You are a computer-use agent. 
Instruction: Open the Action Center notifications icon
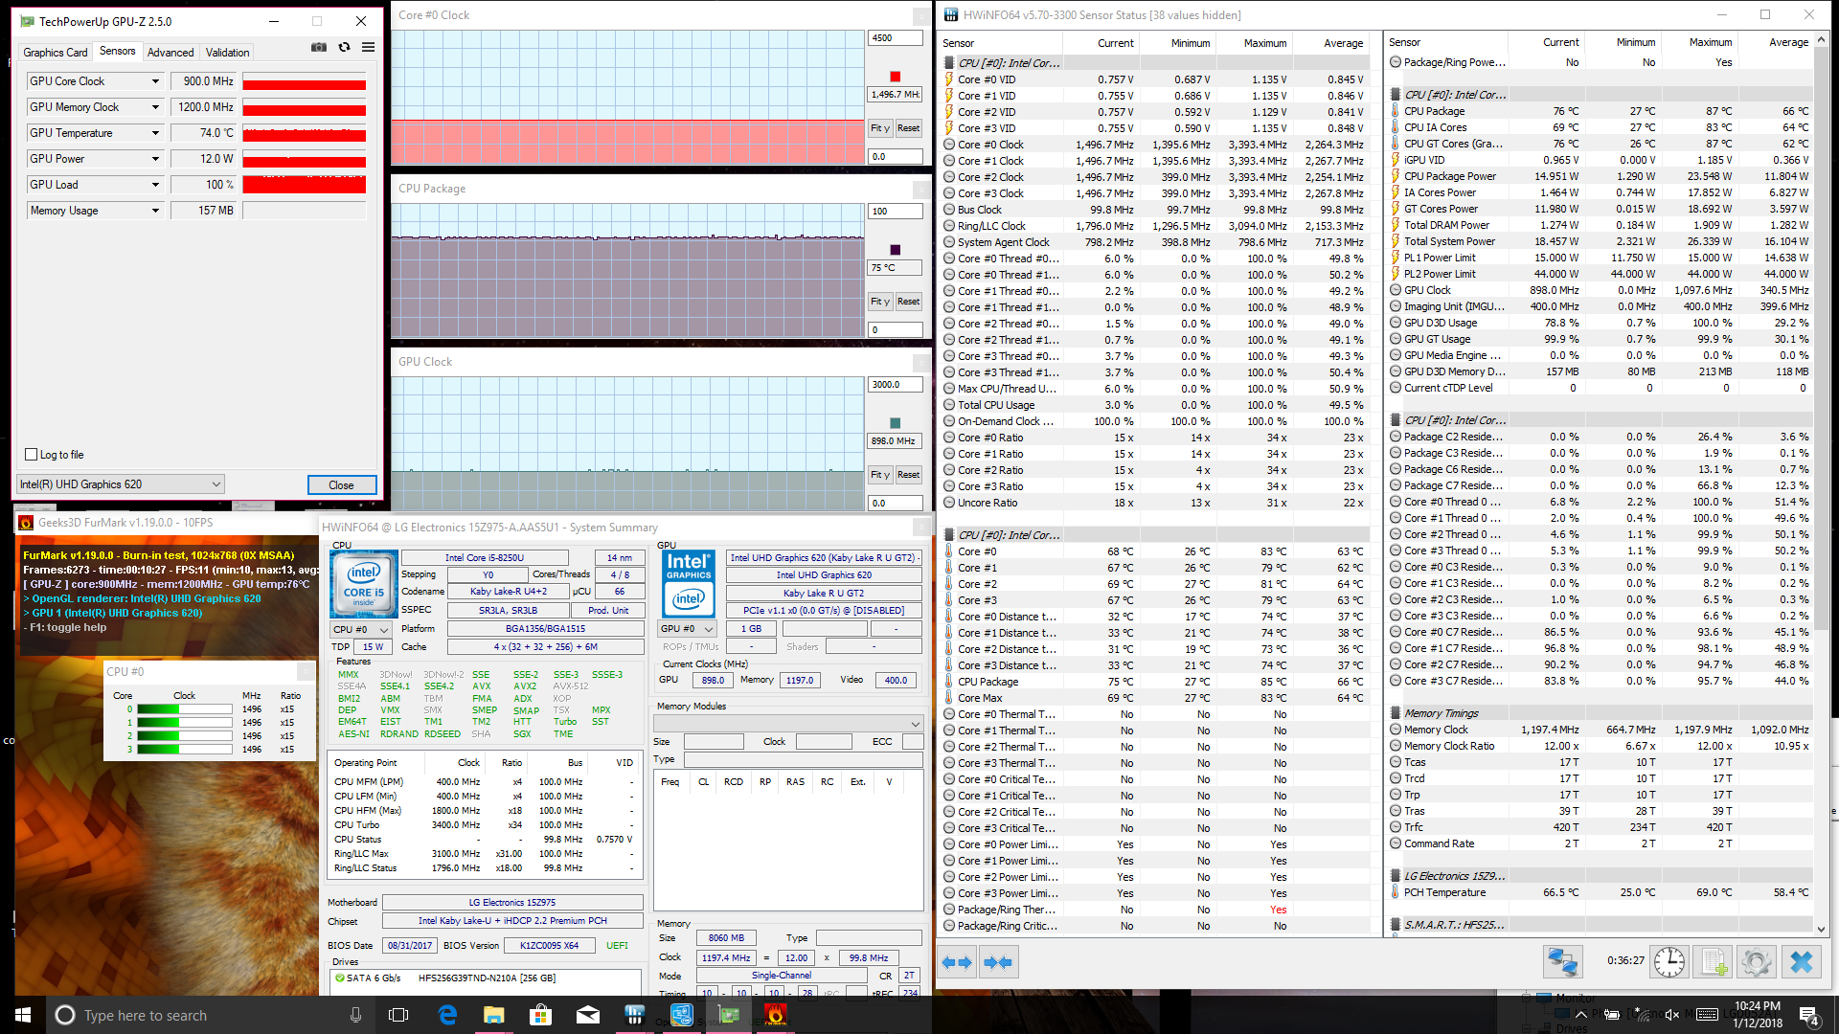click(x=1808, y=1015)
